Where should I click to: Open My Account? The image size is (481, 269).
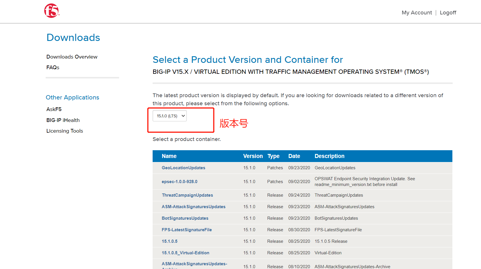(x=417, y=12)
